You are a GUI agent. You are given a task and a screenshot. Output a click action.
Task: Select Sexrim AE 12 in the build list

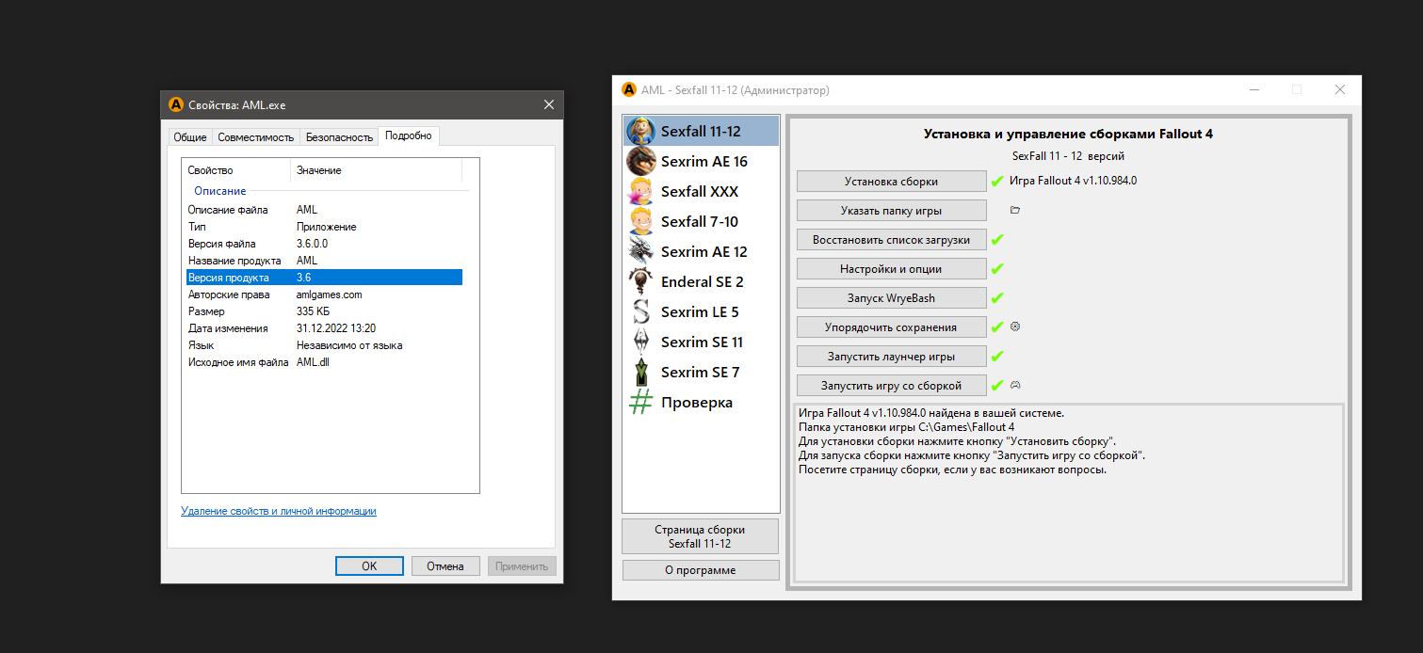[703, 252]
